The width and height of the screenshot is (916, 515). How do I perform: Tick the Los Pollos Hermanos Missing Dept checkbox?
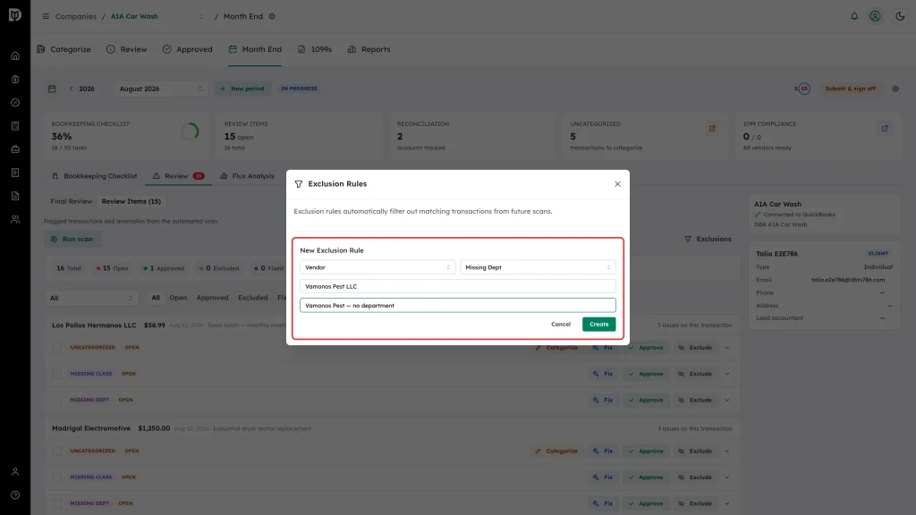tap(56, 400)
